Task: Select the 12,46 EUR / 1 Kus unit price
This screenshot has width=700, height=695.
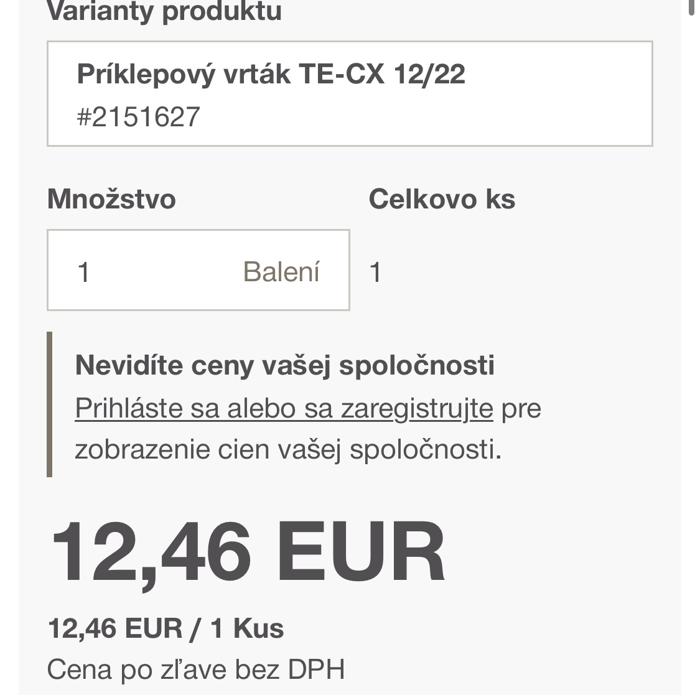Action: tap(166, 628)
